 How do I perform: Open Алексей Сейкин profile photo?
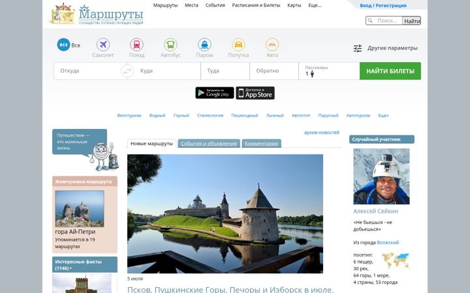[x=381, y=176]
